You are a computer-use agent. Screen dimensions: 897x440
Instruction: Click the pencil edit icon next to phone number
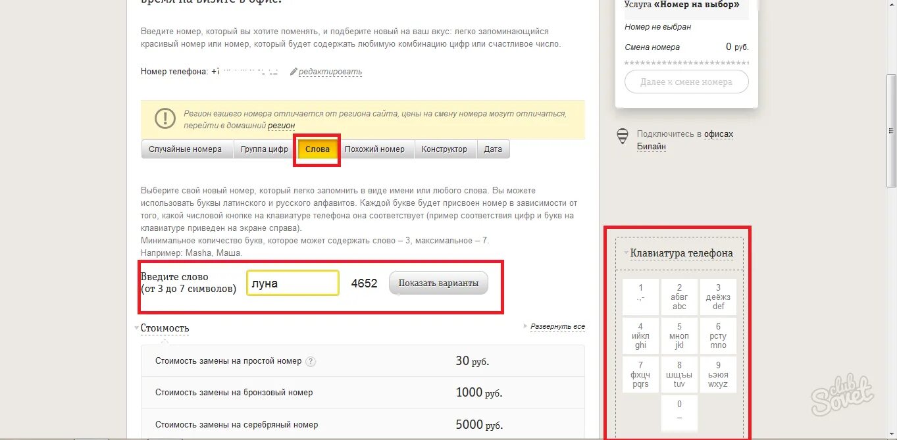click(x=294, y=72)
